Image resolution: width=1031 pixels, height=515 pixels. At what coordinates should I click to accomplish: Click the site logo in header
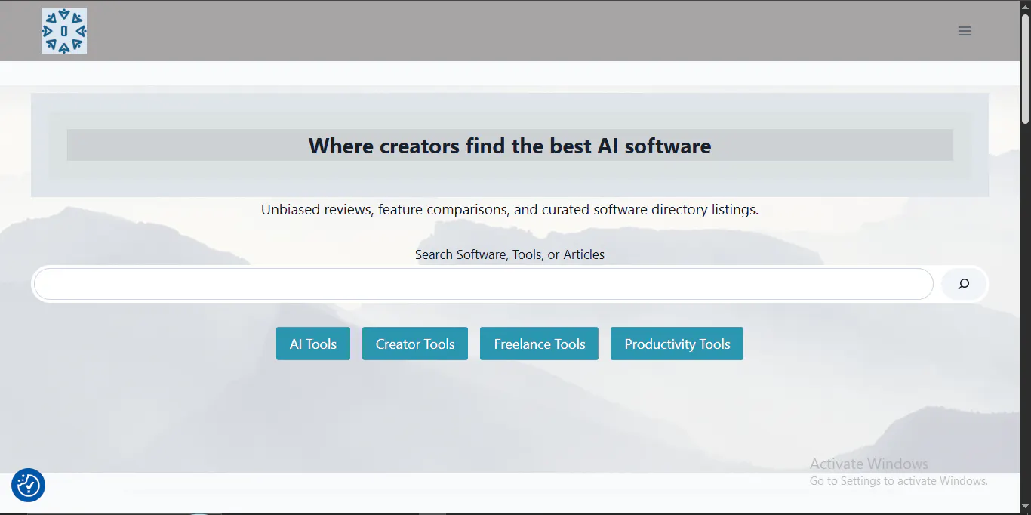point(64,31)
